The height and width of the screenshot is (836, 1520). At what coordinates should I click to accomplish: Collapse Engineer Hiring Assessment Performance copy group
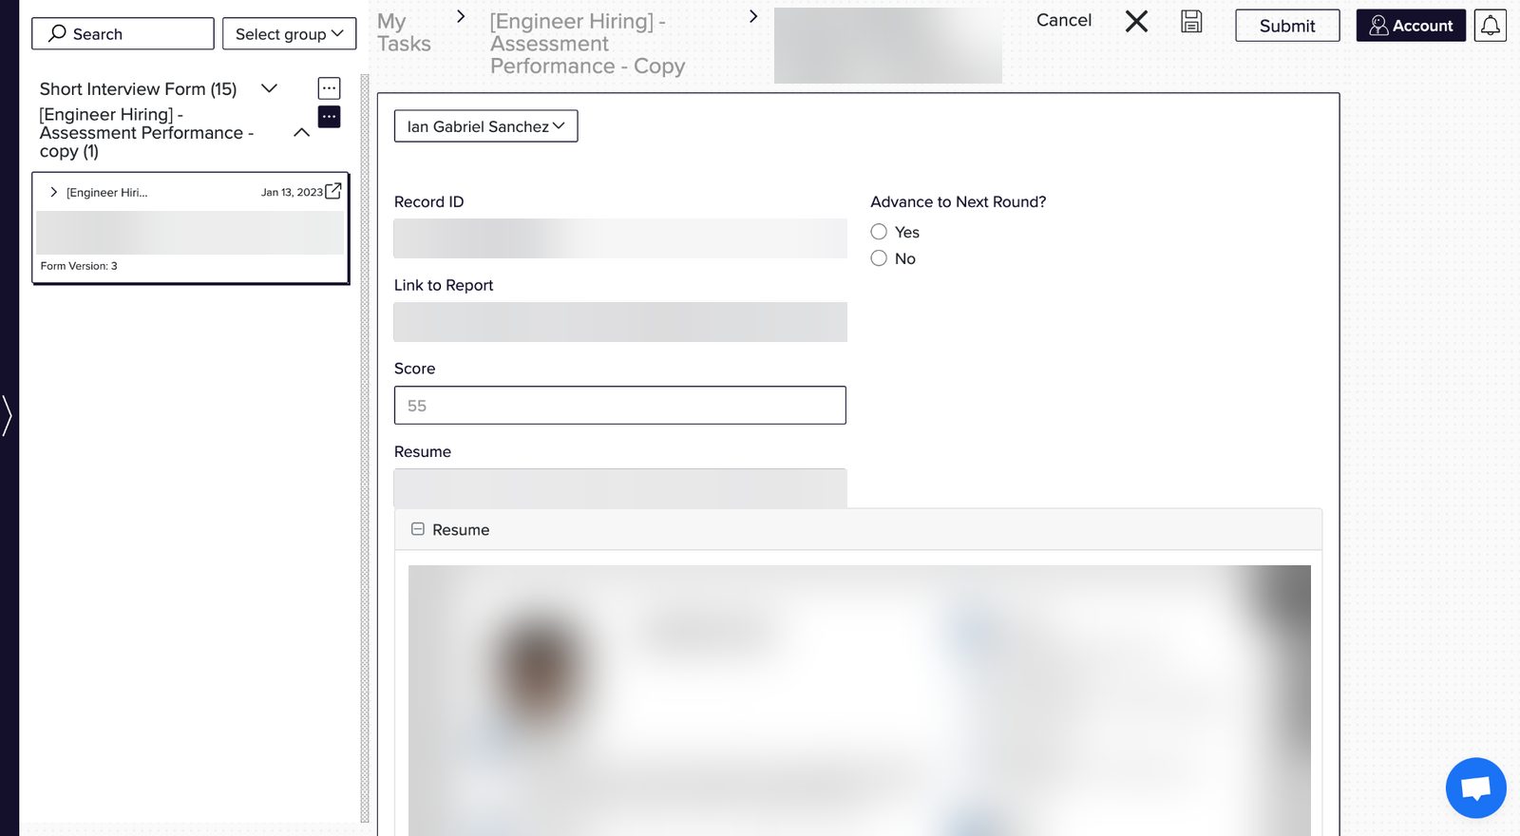301,133
